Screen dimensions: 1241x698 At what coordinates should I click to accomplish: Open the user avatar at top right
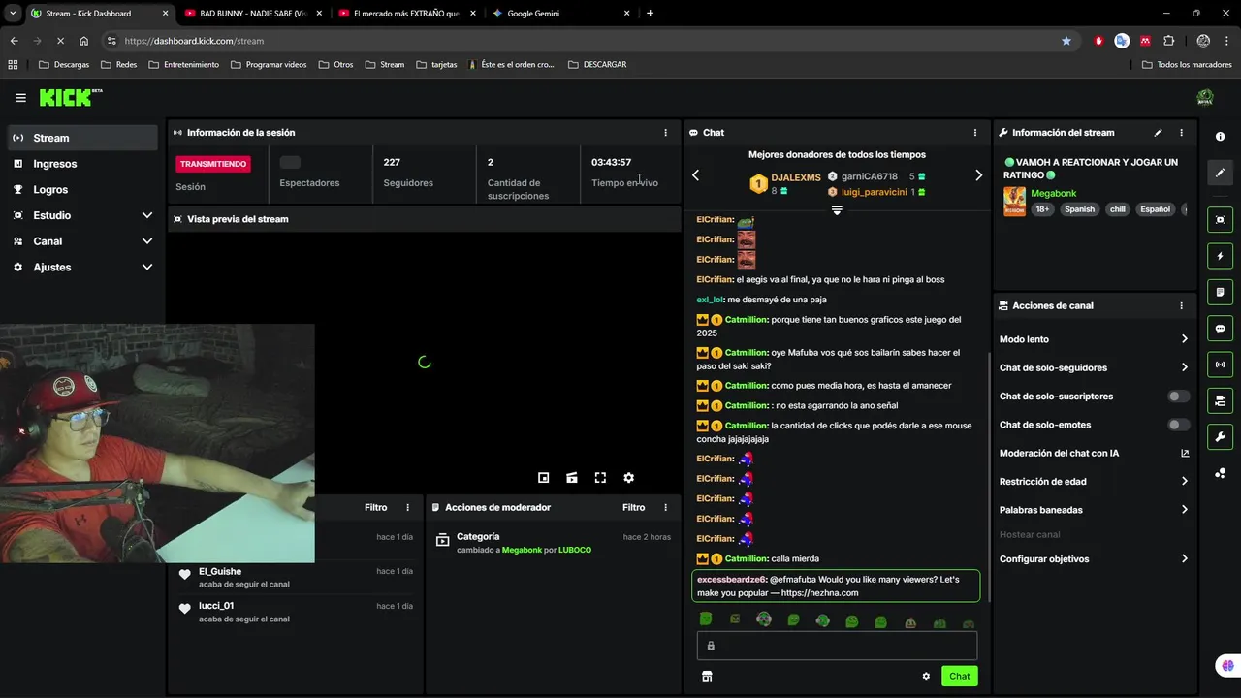click(1205, 97)
